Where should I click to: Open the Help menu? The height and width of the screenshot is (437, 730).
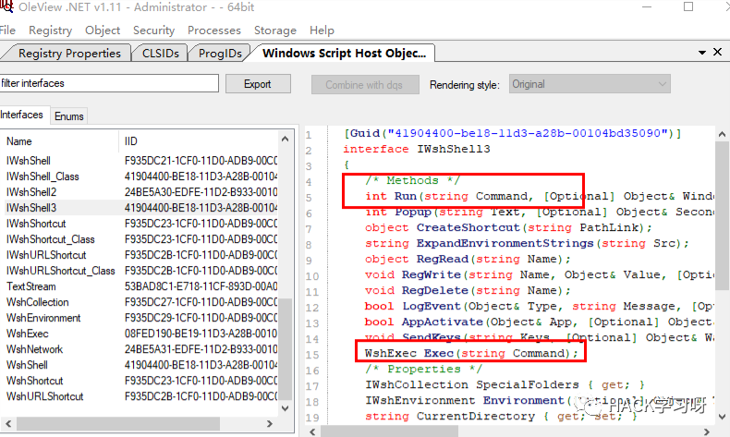[322, 30]
